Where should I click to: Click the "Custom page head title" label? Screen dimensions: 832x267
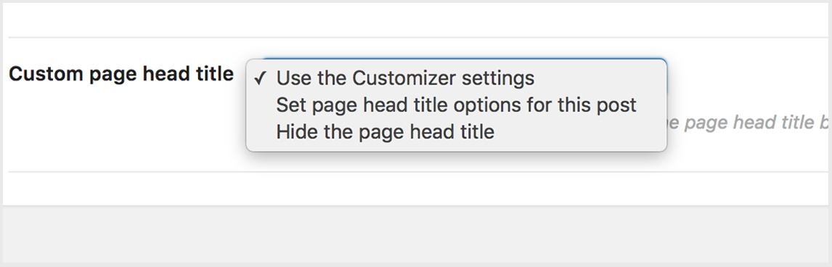[x=121, y=73]
